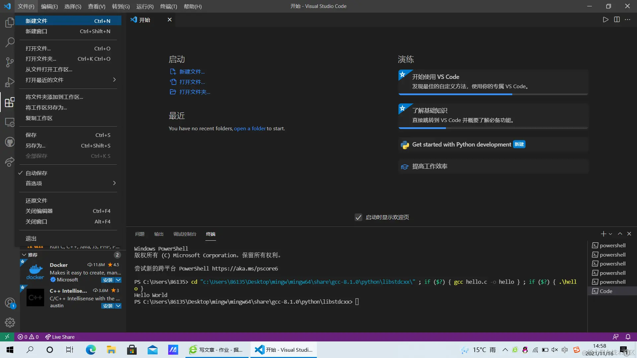Toggle 自动保存 option in File menu
The height and width of the screenshot is (358, 637).
click(x=36, y=173)
